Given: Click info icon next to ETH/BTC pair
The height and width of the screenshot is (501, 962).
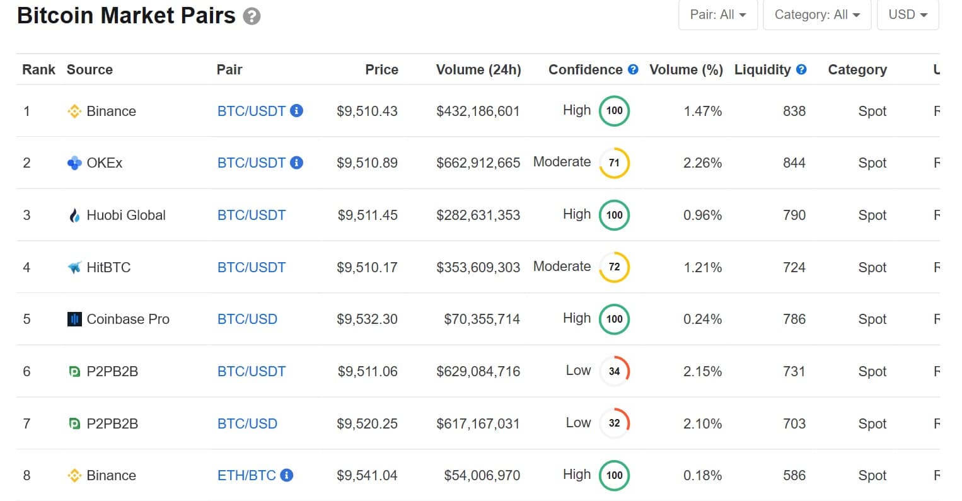Looking at the screenshot, I should [x=287, y=475].
